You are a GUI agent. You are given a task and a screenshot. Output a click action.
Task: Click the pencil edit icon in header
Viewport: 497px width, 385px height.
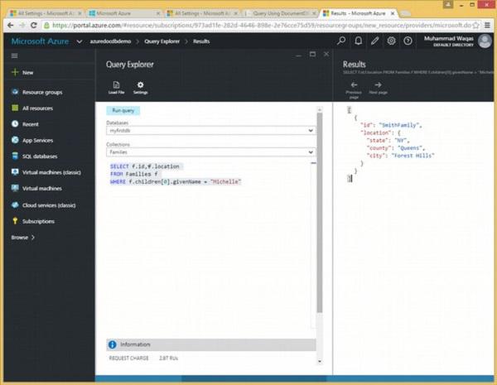tap(374, 40)
